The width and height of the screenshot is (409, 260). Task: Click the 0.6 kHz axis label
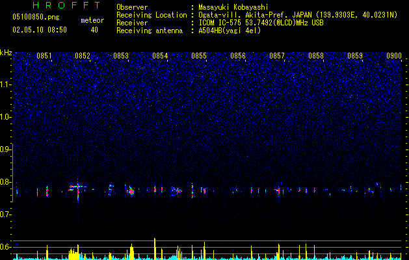5,247
